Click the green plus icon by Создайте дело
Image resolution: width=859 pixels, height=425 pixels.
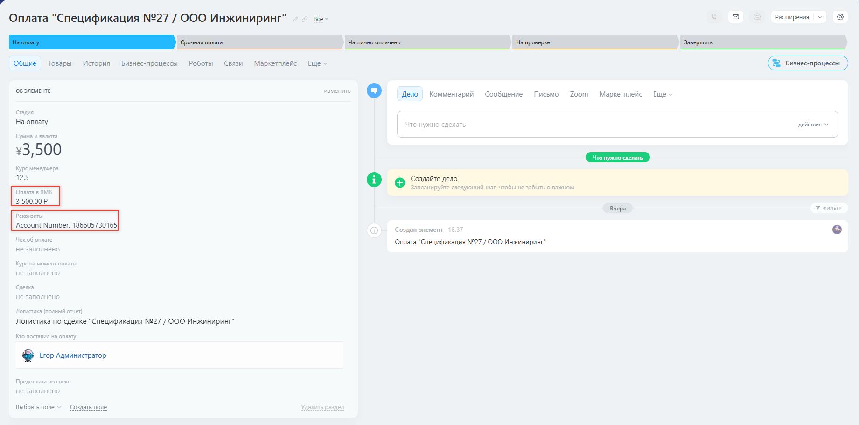click(x=400, y=182)
